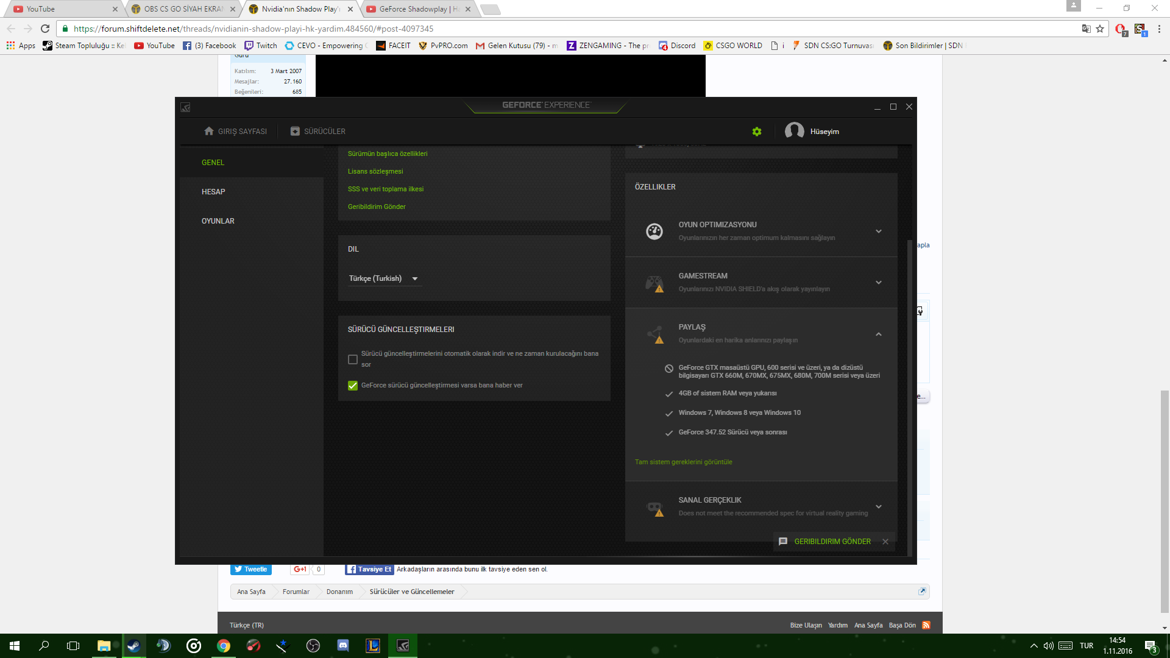Select Genel in settings sidebar
This screenshot has width=1170, height=658.
coord(213,163)
